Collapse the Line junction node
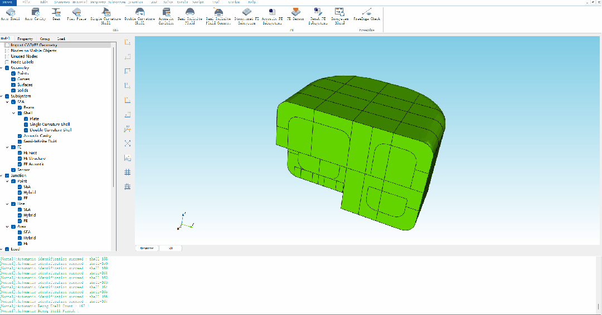Image resolution: width=602 pixels, height=315 pixels. click(x=8, y=204)
